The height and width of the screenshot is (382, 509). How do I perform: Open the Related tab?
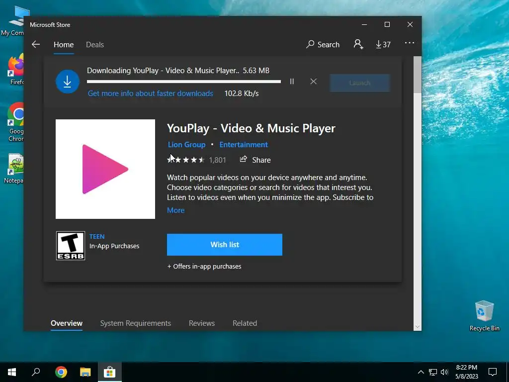click(245, 323)
